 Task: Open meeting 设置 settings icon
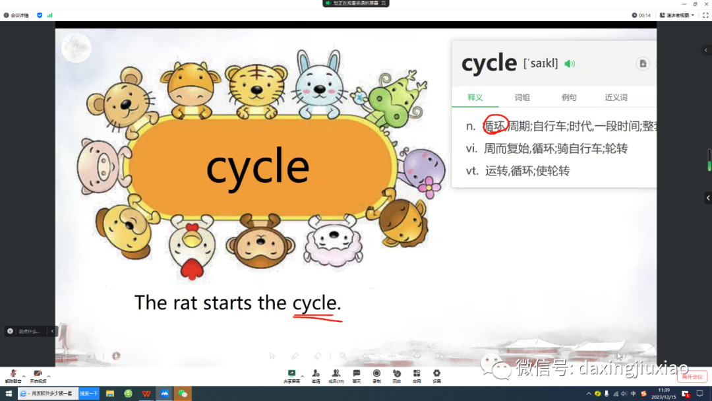(436, 376)
